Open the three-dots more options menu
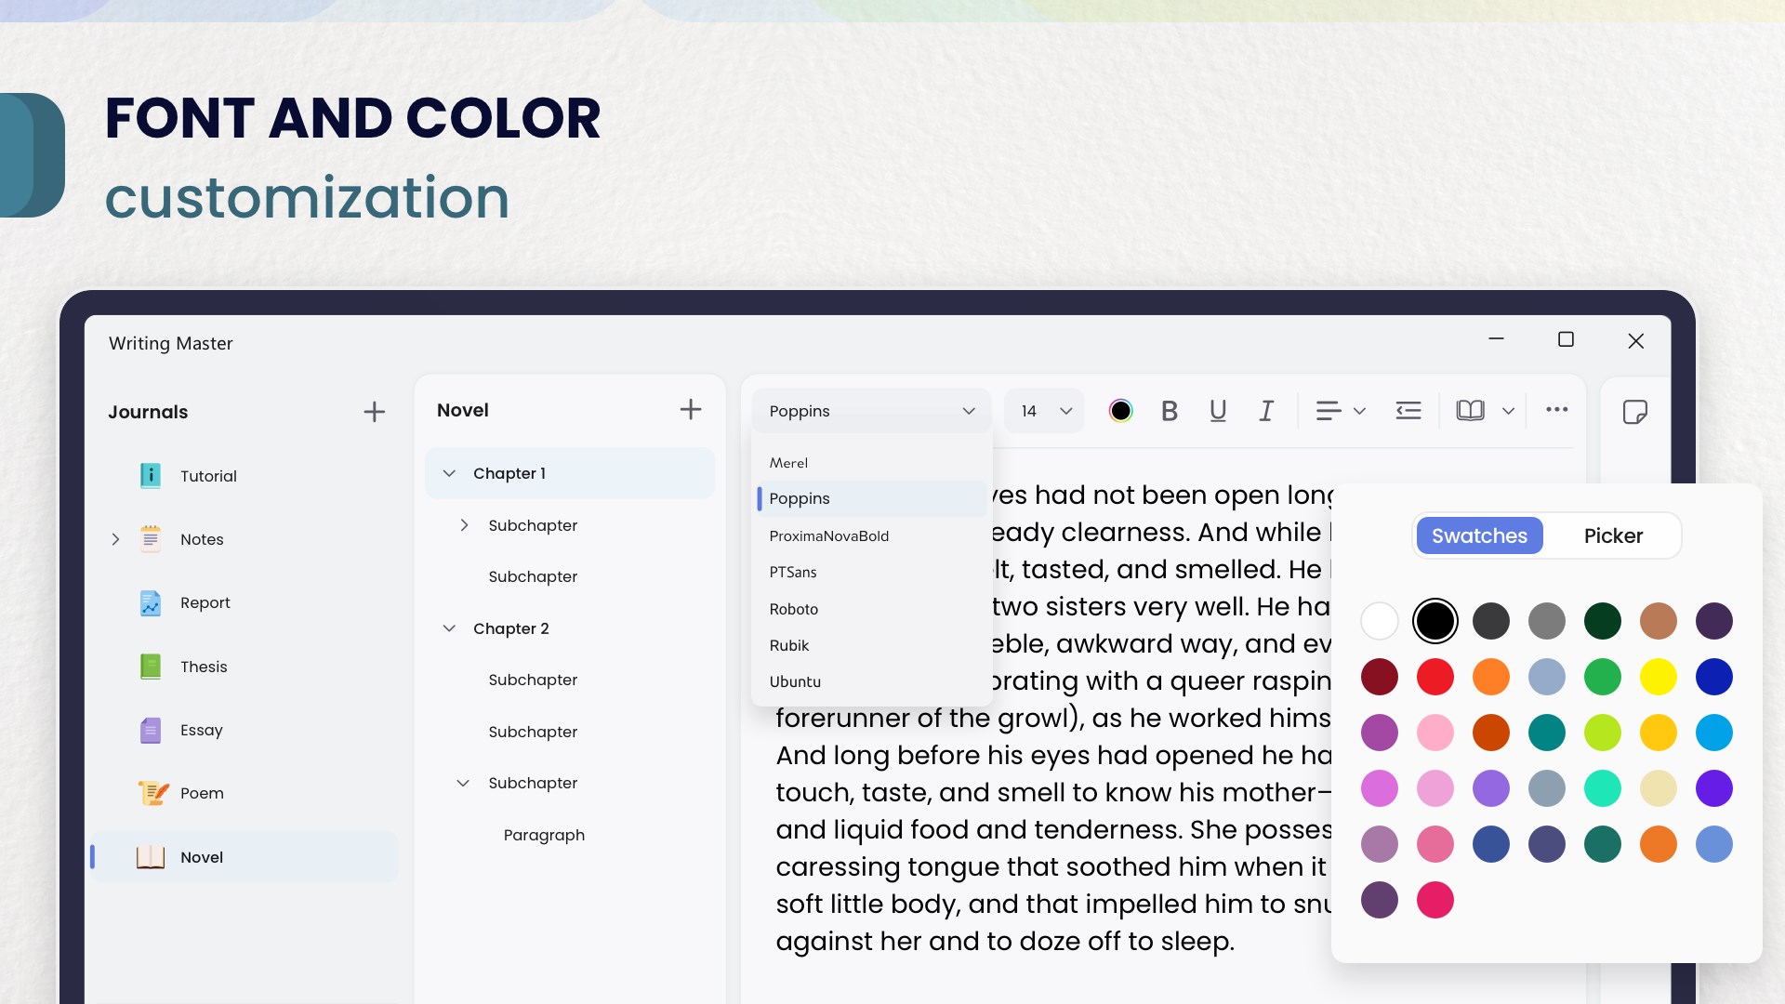 click(1556, 410)
